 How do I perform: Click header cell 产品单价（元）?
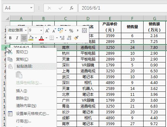(x=110, y=27)
